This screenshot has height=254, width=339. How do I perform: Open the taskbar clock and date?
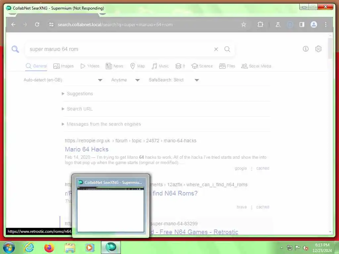(322, 248)
